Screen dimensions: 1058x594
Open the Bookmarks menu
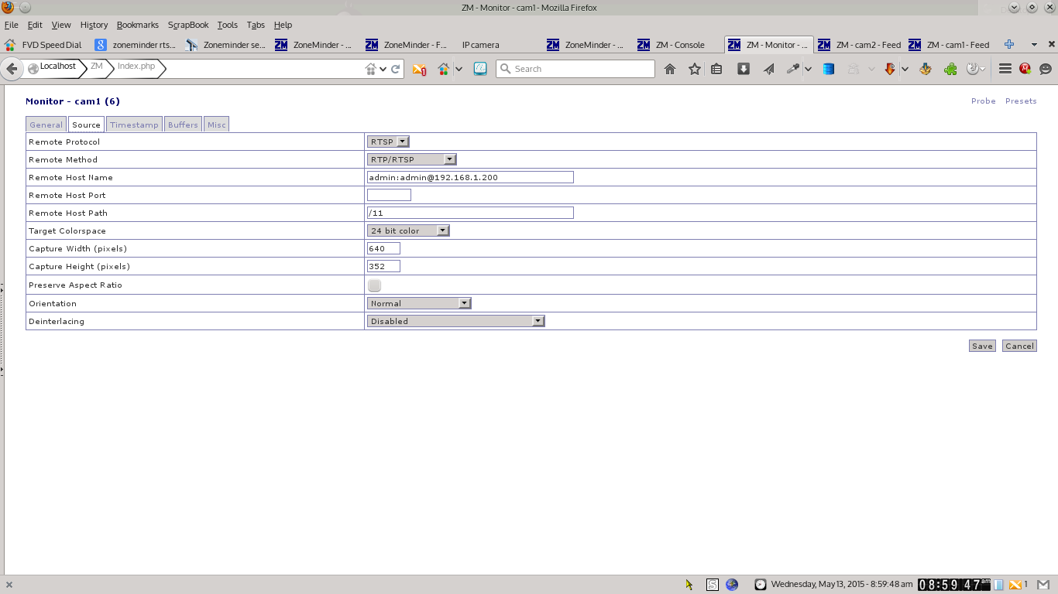[x=138, y=25]
